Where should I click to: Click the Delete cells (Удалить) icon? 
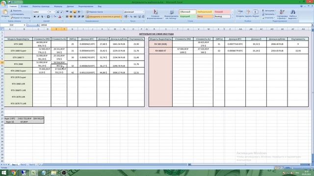pos(248,12)
